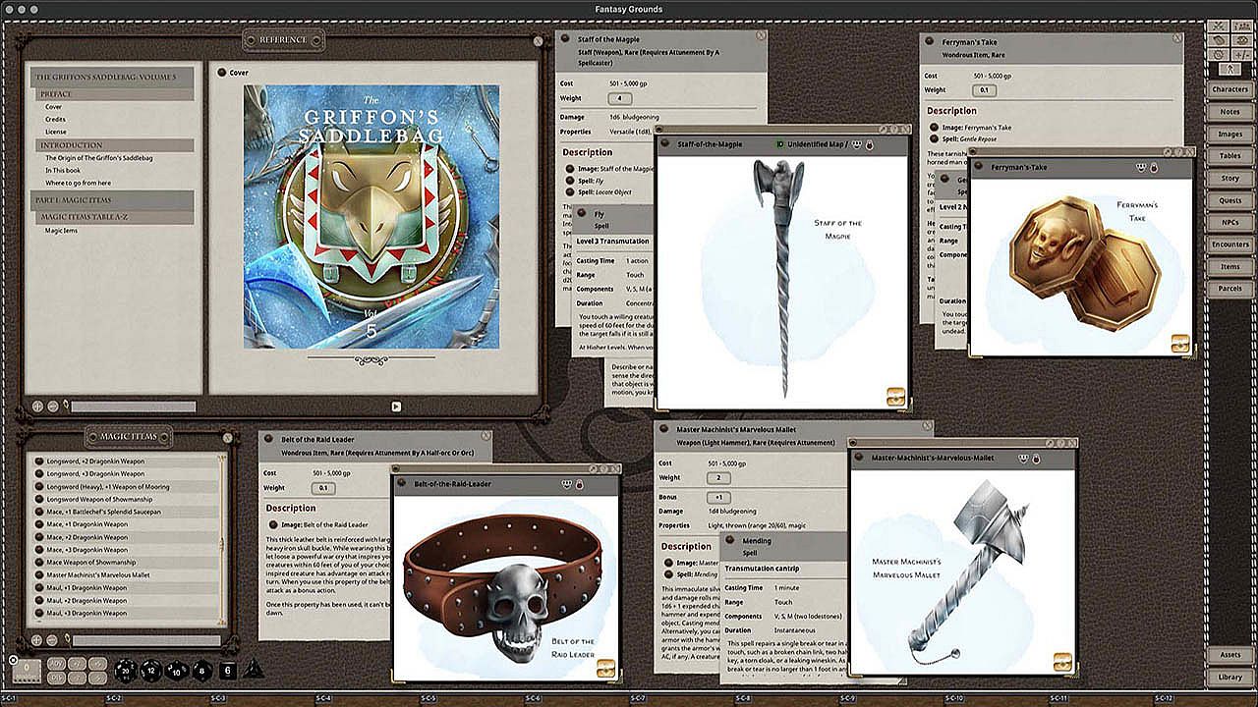
Task: Click the gold share button on Belt-of-the-Raid-Leader image
Action: pos(605,668)
